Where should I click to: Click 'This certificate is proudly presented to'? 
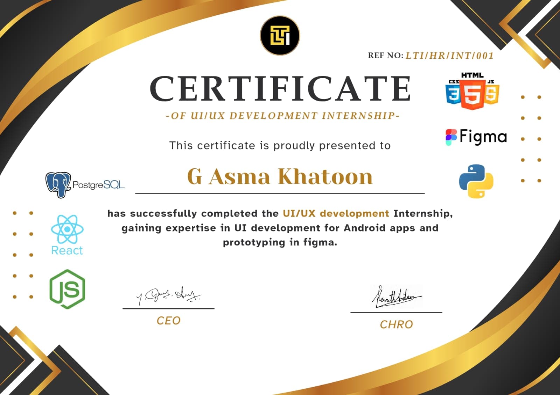[x=280, y=145]
